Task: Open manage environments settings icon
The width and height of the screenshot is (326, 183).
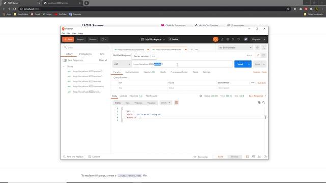Action: click(x=264, y=48)
